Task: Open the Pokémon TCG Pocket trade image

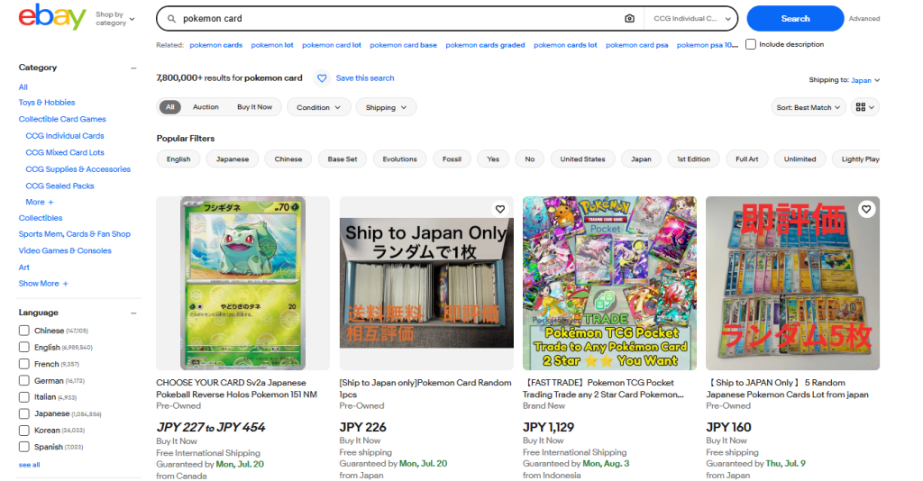Action: (609, 283)
